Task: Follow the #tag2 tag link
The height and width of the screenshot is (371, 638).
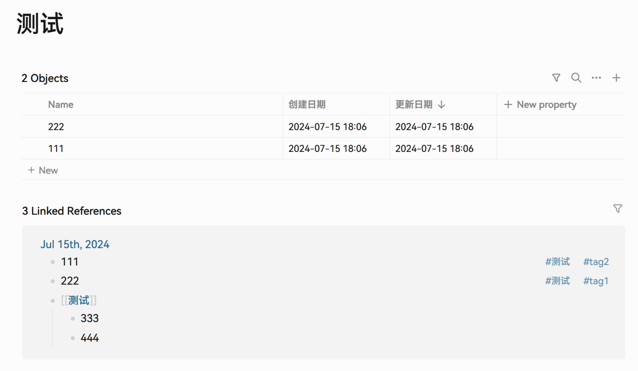Action: (596, 262)
